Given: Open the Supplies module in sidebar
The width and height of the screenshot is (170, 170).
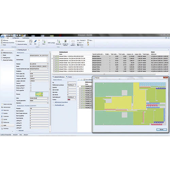Looking at the screenshot, I should point(4,113).
